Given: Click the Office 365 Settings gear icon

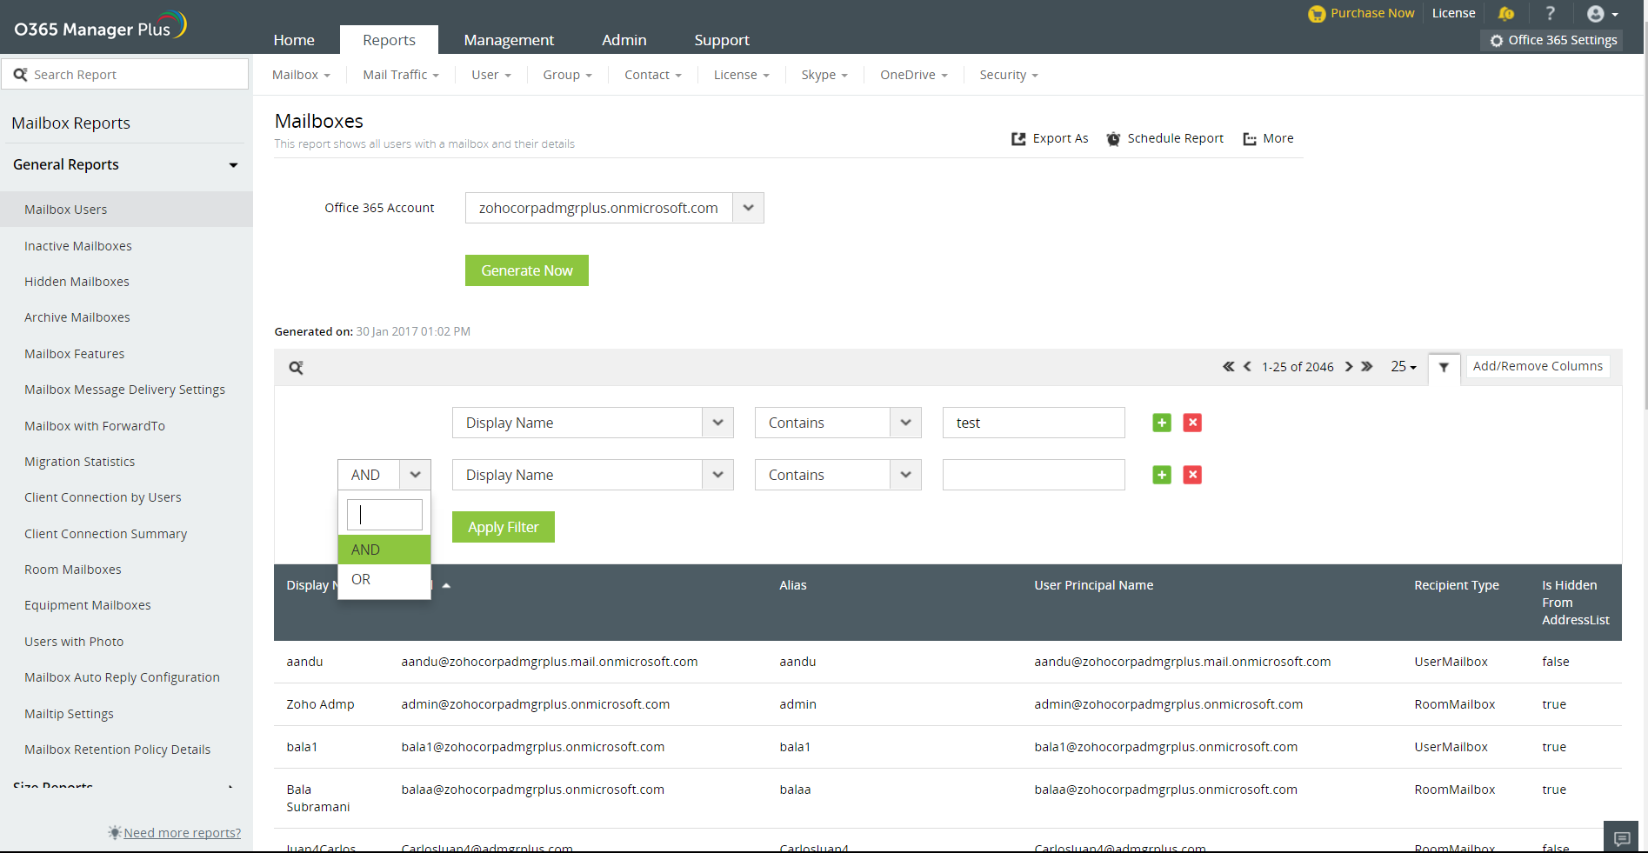Looking at the screenshot, I should pos(1496,41).
